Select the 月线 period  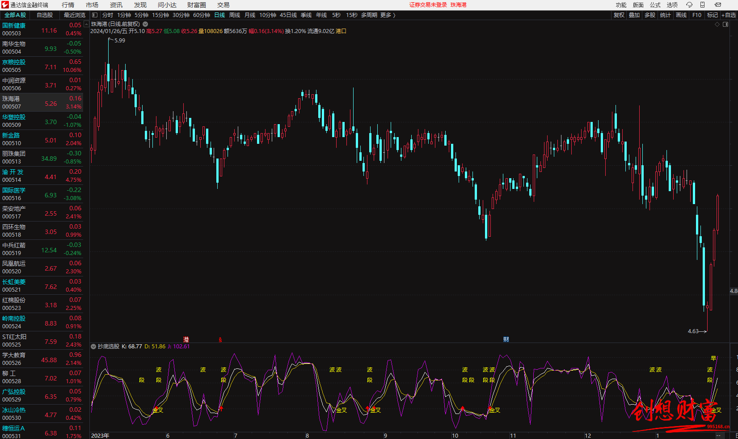pos(250,15)
